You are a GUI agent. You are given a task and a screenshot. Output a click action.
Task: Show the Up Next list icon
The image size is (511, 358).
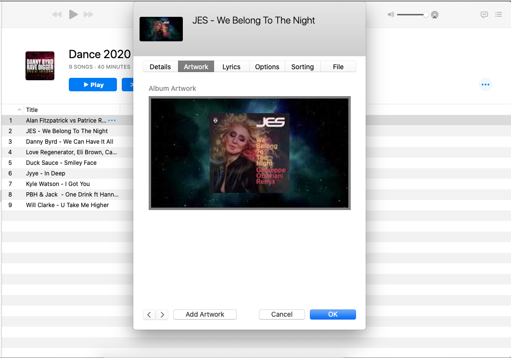tap(498, 14)
